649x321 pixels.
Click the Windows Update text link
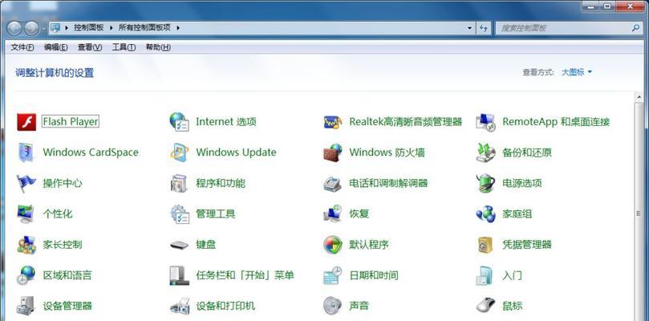click(x=236, y=152)
